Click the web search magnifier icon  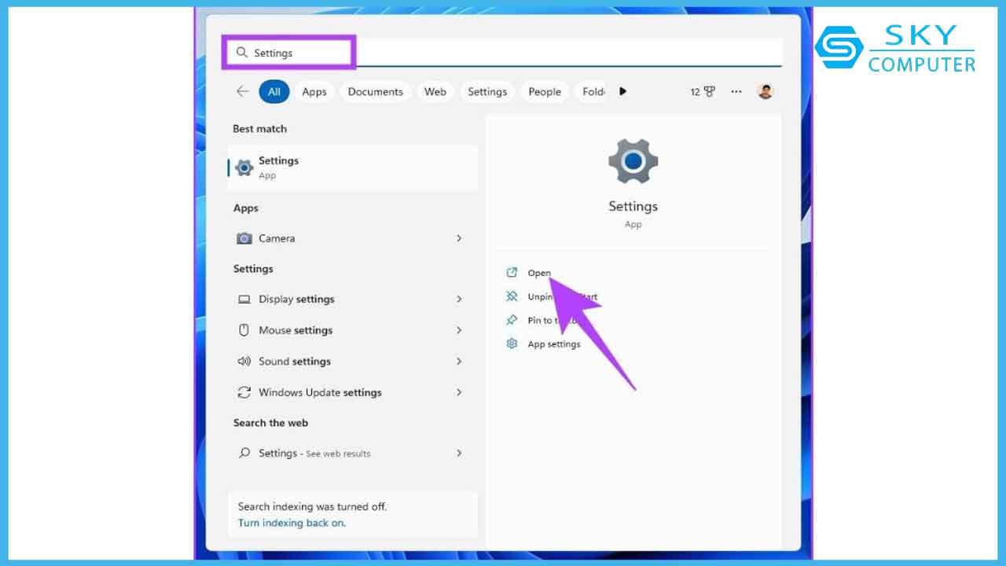click(244, 454)
